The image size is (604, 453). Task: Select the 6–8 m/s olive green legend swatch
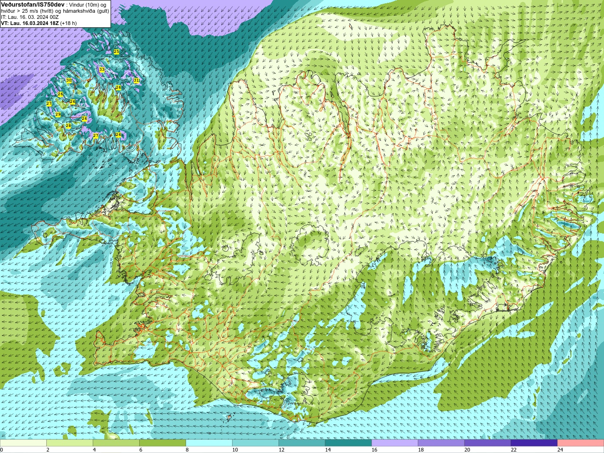[x=162, y=443]
